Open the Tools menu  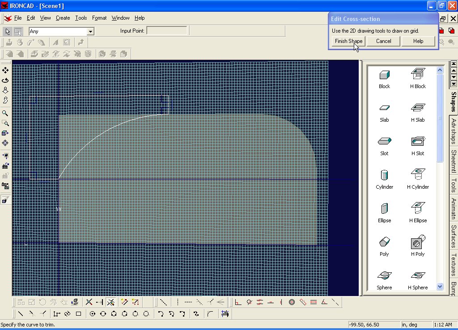tap(81, 18)
